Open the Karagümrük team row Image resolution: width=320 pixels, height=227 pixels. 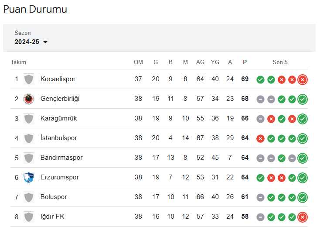tap(159, 118)
